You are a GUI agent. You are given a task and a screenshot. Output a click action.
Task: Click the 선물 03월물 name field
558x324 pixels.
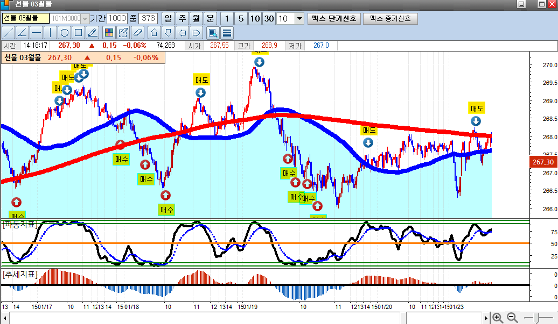pyautogui.click(x=26, y=18)
